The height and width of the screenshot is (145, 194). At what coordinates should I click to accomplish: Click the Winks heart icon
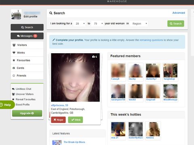click(x=14, y=53)
